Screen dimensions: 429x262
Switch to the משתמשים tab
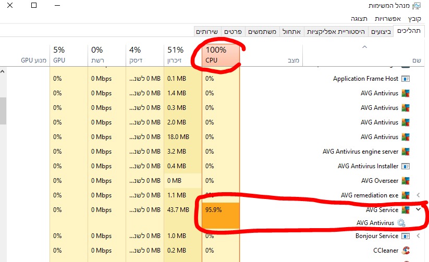point(262,32)
